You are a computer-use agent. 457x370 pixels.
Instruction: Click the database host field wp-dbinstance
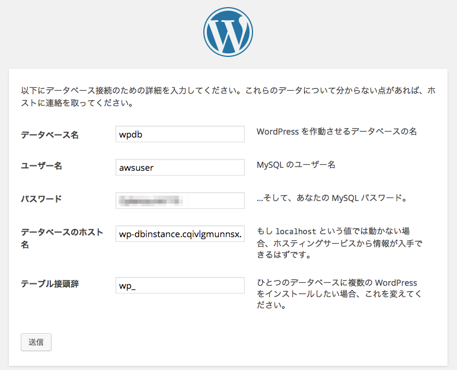[180, 234]
